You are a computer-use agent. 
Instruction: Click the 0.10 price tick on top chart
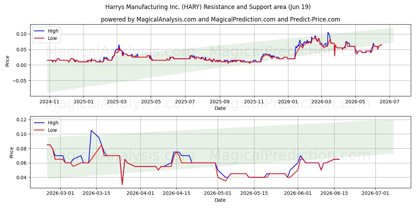click(x=23, y=34)
